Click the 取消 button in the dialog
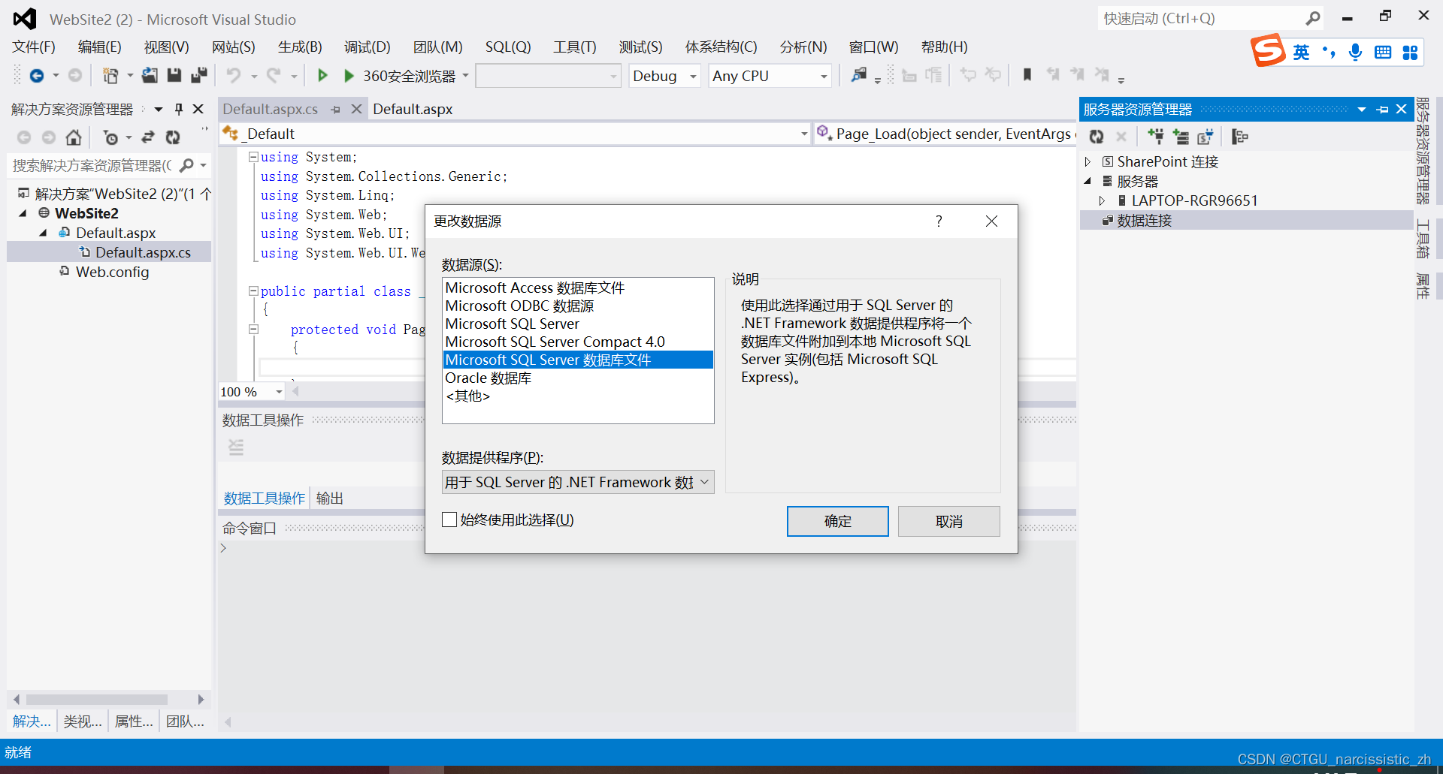Image resolution: width=1443 pixels, height=774 pixels. pos(948,521)
